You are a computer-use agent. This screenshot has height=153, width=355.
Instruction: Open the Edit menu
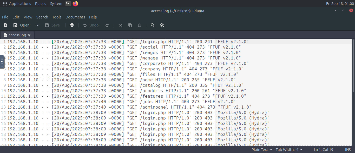pyautogui.click(x=16, y=17)
